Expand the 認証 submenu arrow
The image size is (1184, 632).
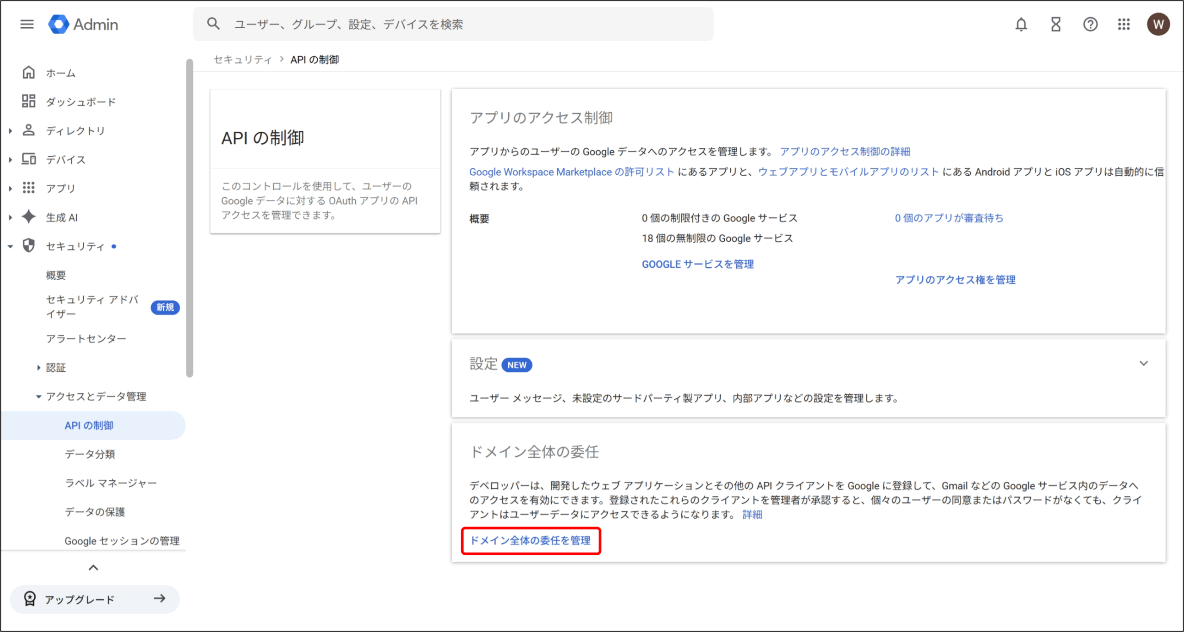pos(38,368)
